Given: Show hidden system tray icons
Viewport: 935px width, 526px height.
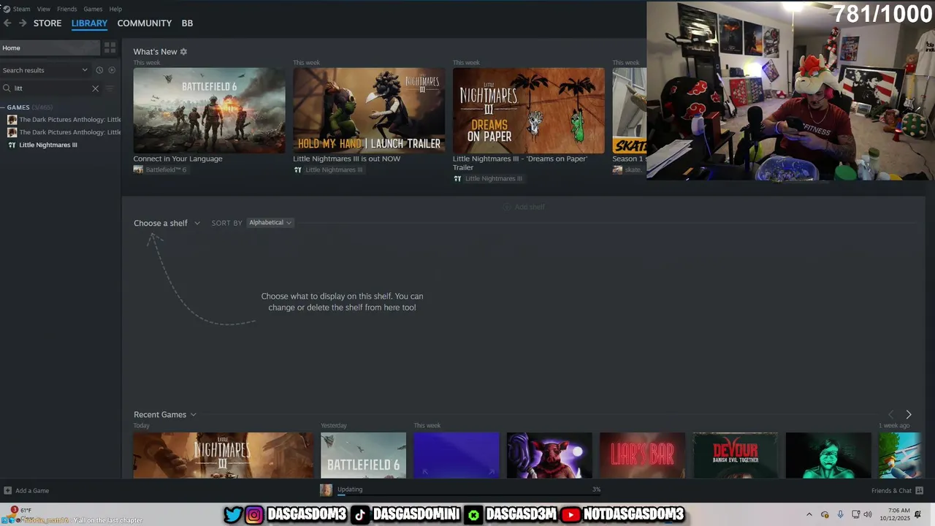Looking at the screenshot, I should point(809,514).
